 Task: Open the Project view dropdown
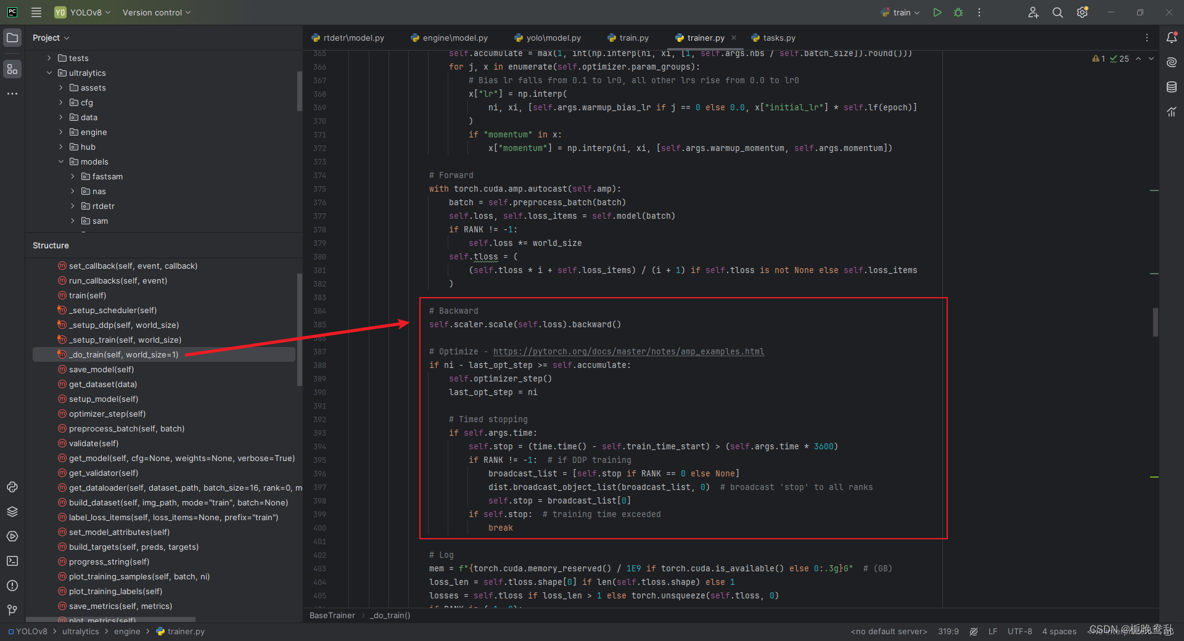pyautogui.click(x=51, y=38)
